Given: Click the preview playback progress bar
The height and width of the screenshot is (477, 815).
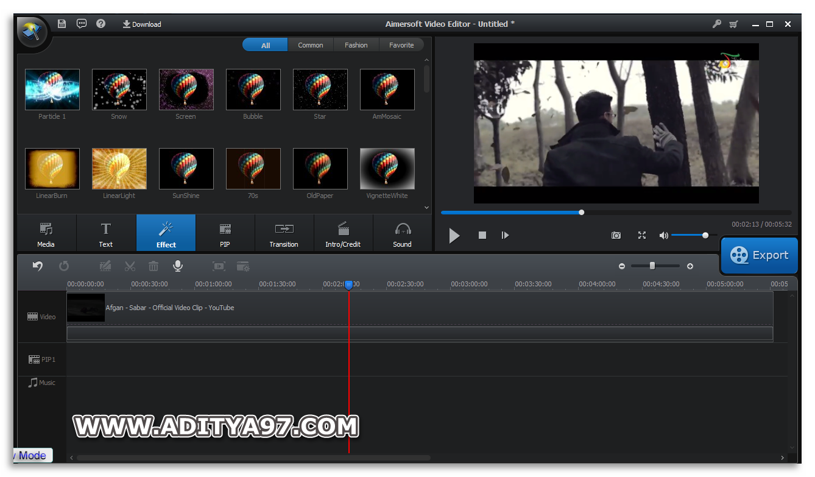Looking at the screenshot, I should click(x=616, y=213).
